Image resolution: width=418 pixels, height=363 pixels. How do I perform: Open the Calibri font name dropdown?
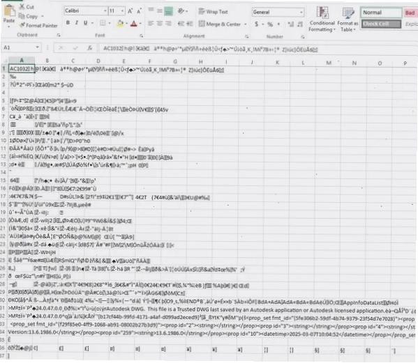tap(105, 11)
